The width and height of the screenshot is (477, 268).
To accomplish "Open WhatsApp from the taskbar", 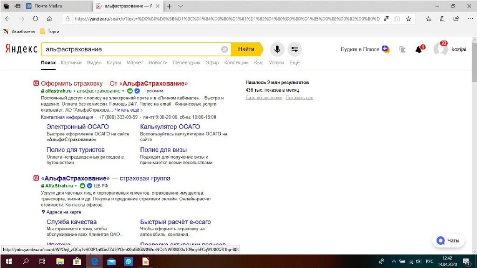I will click(x=129, y=261).
